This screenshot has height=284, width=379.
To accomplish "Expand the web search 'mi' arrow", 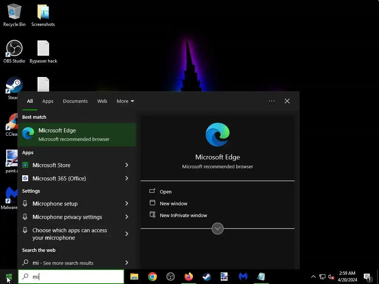I will [x=127, y=263].
